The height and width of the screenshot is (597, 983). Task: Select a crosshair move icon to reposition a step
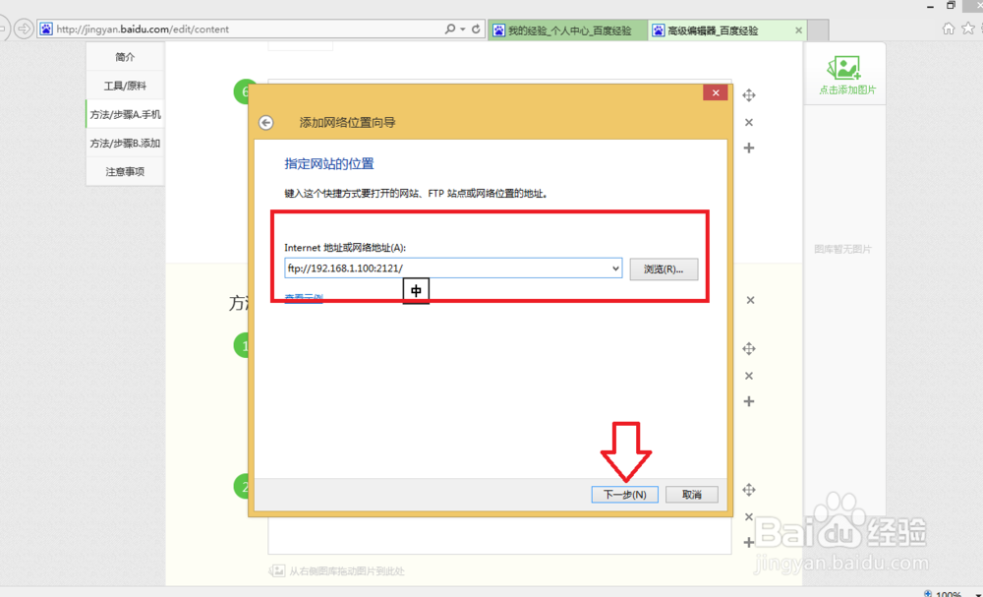[x=748, y=94]
